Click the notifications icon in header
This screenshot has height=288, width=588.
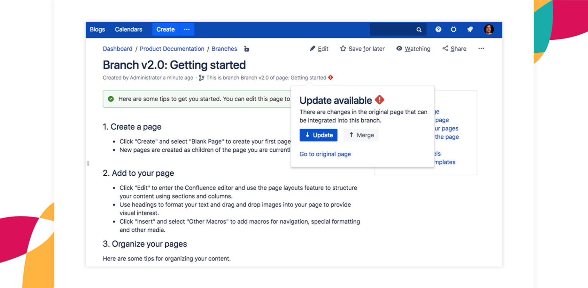point(470,29)
